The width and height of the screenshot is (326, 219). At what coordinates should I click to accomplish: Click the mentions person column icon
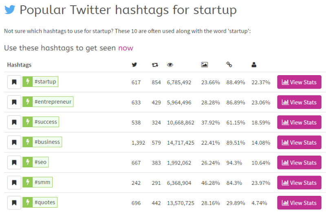254,65
